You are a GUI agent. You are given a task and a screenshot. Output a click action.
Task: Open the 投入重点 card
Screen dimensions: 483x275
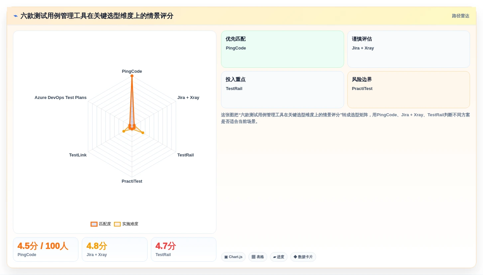[x=283, y=90]
